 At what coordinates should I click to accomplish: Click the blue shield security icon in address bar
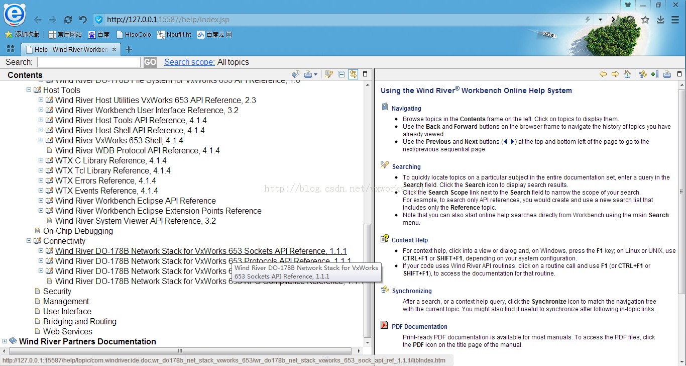point(99,20)
